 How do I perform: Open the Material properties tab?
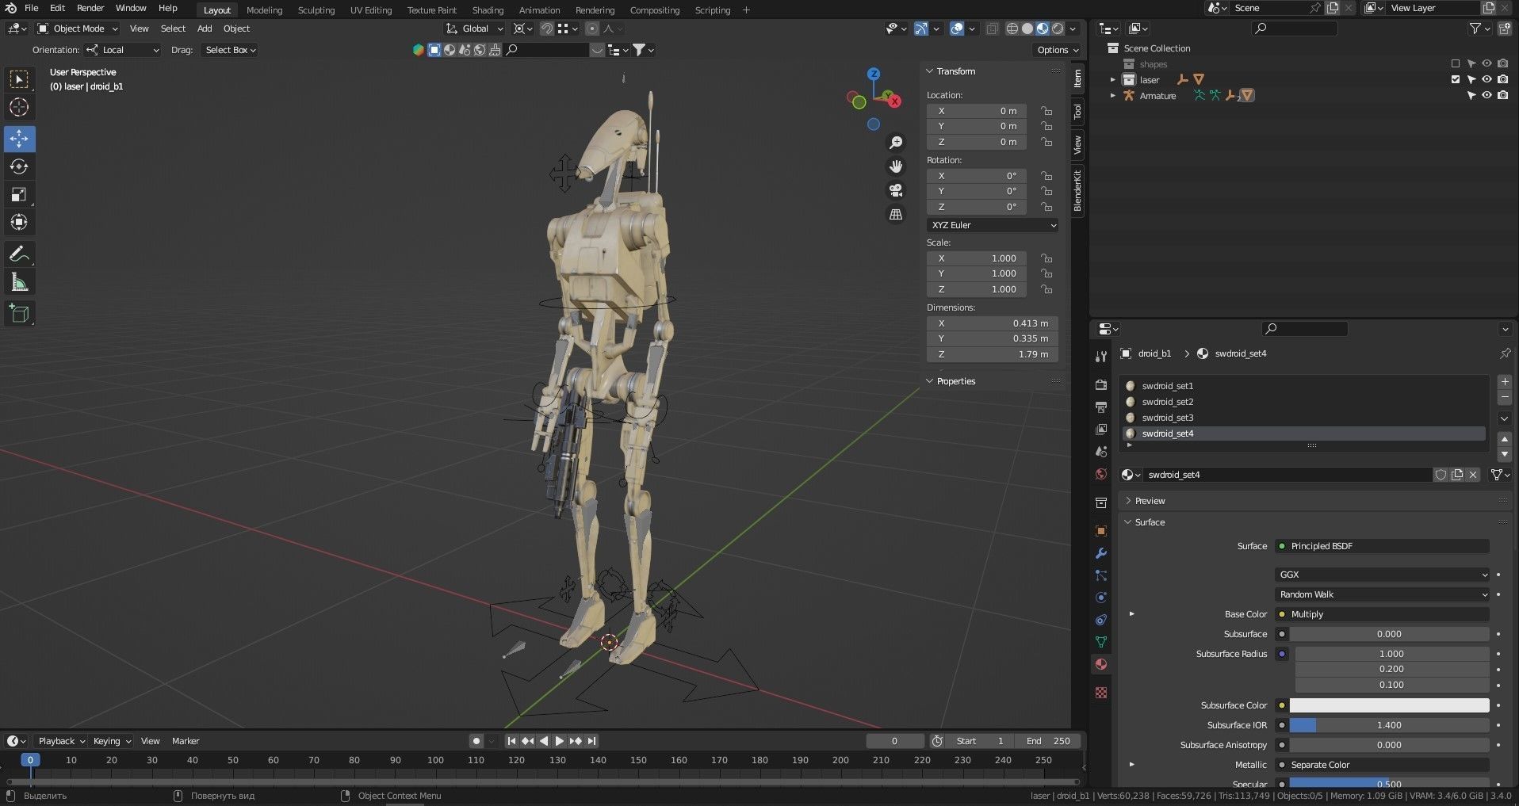click(x=1101, y=664)
